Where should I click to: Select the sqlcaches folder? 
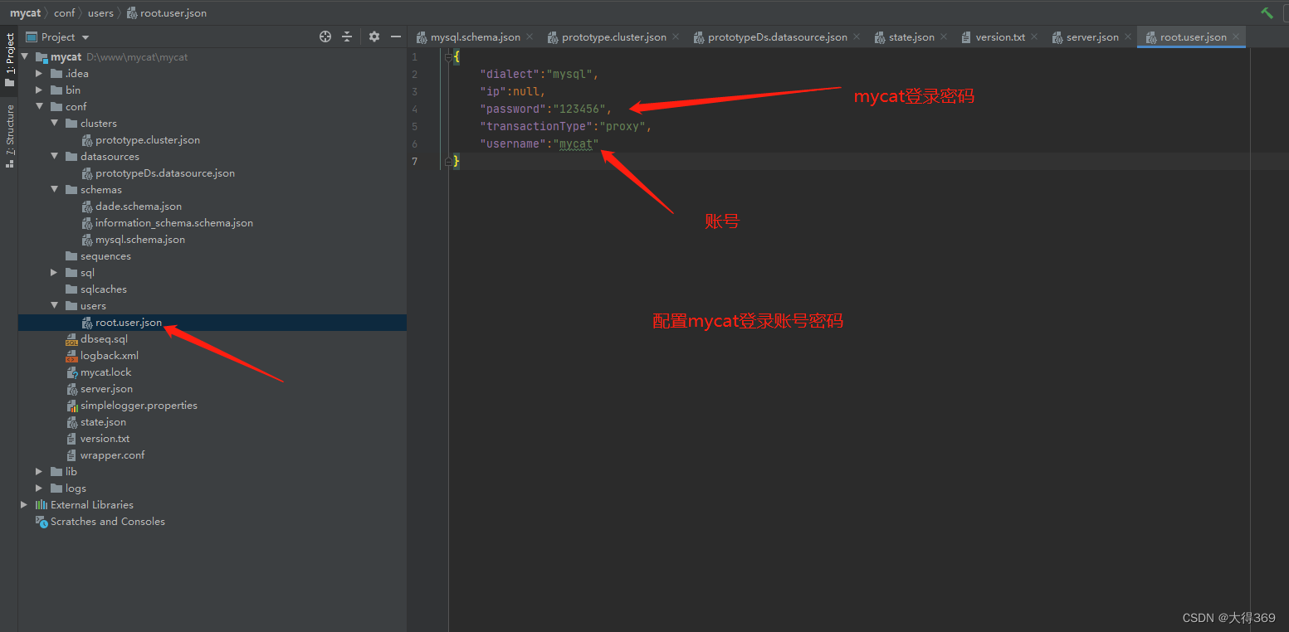(x=103, y=289)
